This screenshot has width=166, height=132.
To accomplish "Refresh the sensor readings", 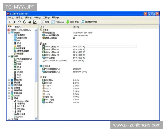I will [x=24, y=22].
